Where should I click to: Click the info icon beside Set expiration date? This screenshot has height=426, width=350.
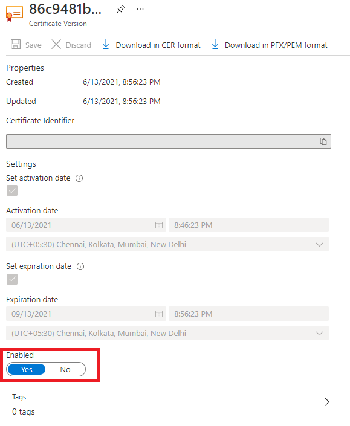(x=80, y=266)
